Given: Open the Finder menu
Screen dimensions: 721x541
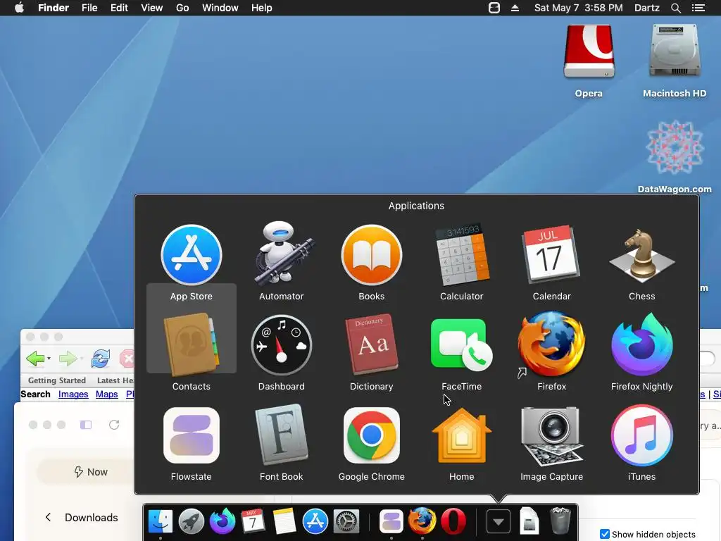Looking at the screenshot, I should click(x=54, y=8).
